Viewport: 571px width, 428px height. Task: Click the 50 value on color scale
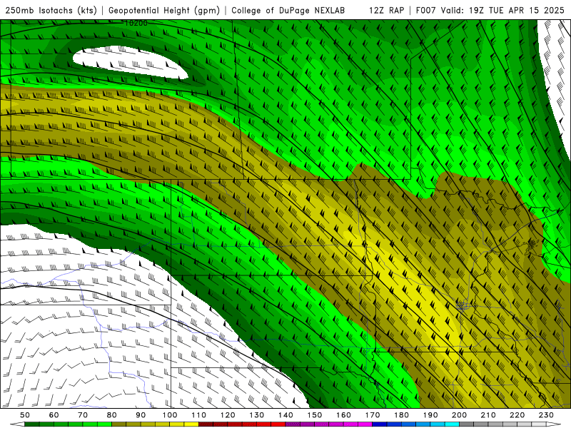click(x=25, y=415)
